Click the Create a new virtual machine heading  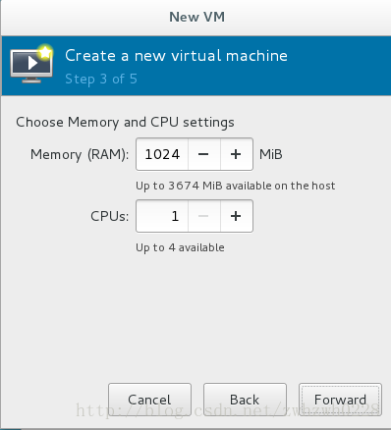pyautogui.click(x=176, y=56)
